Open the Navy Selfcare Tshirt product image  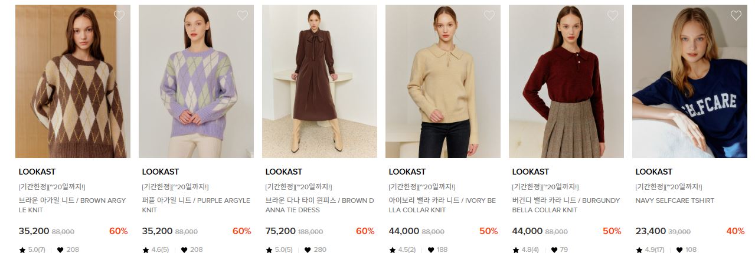click(689, 81)
